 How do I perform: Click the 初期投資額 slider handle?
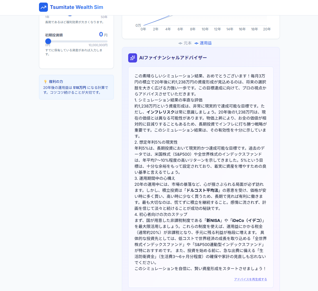click(48, 41)
